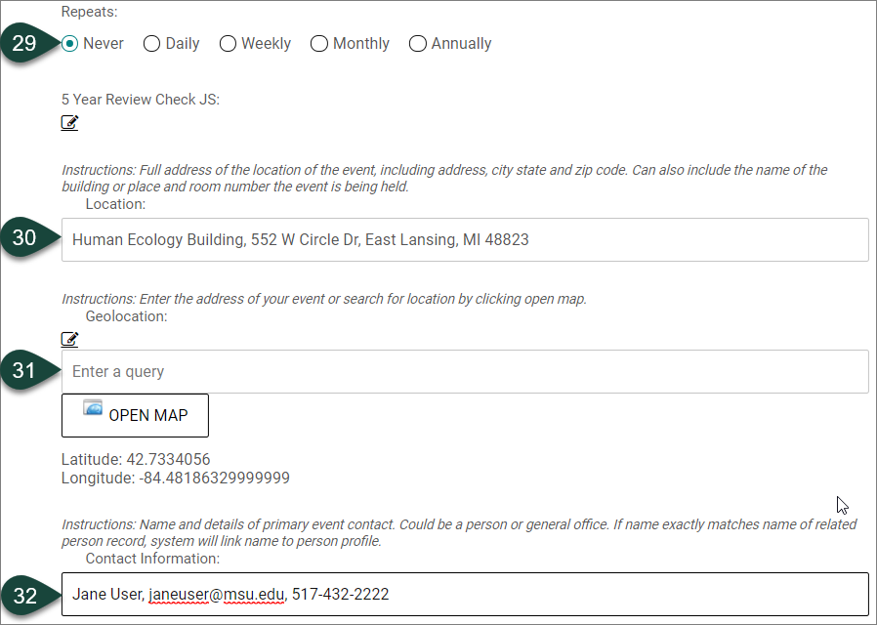Click the 5 Year Review Check JS: label
The image size is (877, 625).
click(141, 100)
